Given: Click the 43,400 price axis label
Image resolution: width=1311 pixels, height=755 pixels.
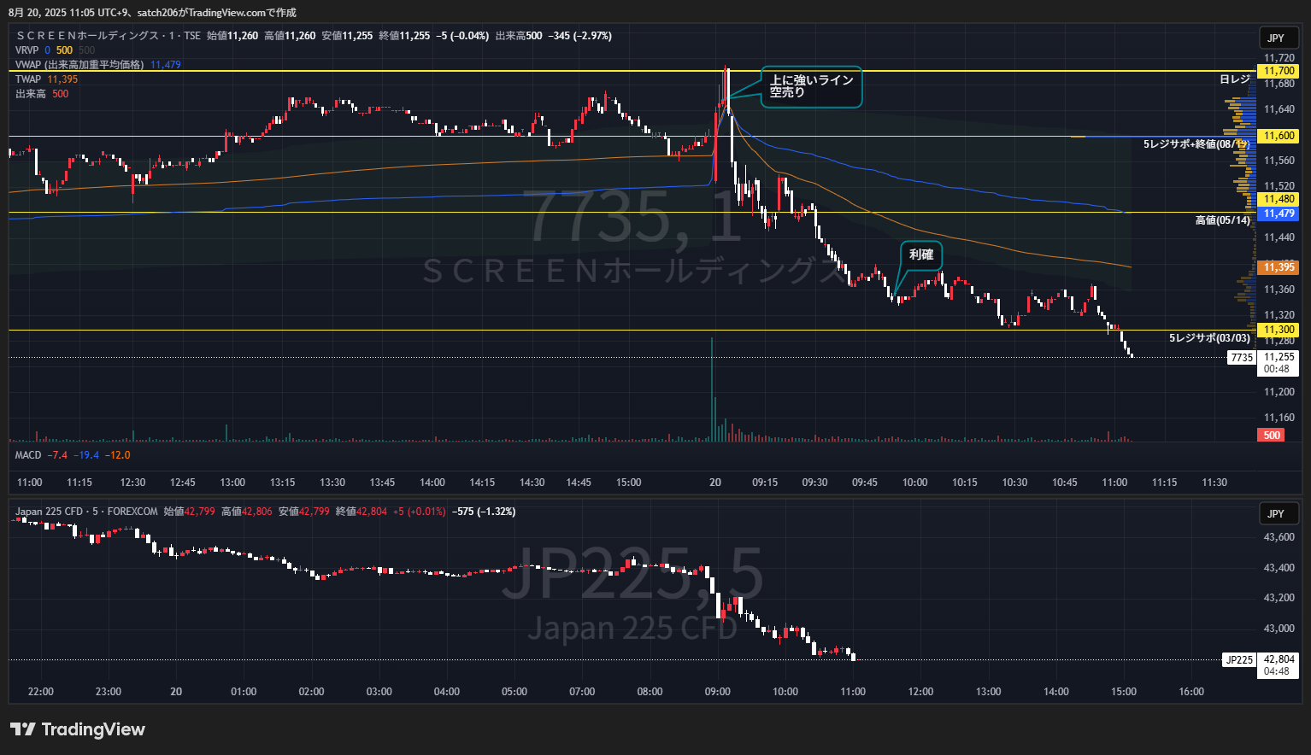Looking at the screenshot, I should (1279, 568).
